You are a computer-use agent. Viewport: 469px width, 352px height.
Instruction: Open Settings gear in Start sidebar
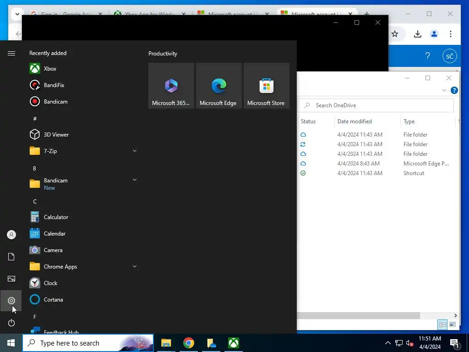11,301
